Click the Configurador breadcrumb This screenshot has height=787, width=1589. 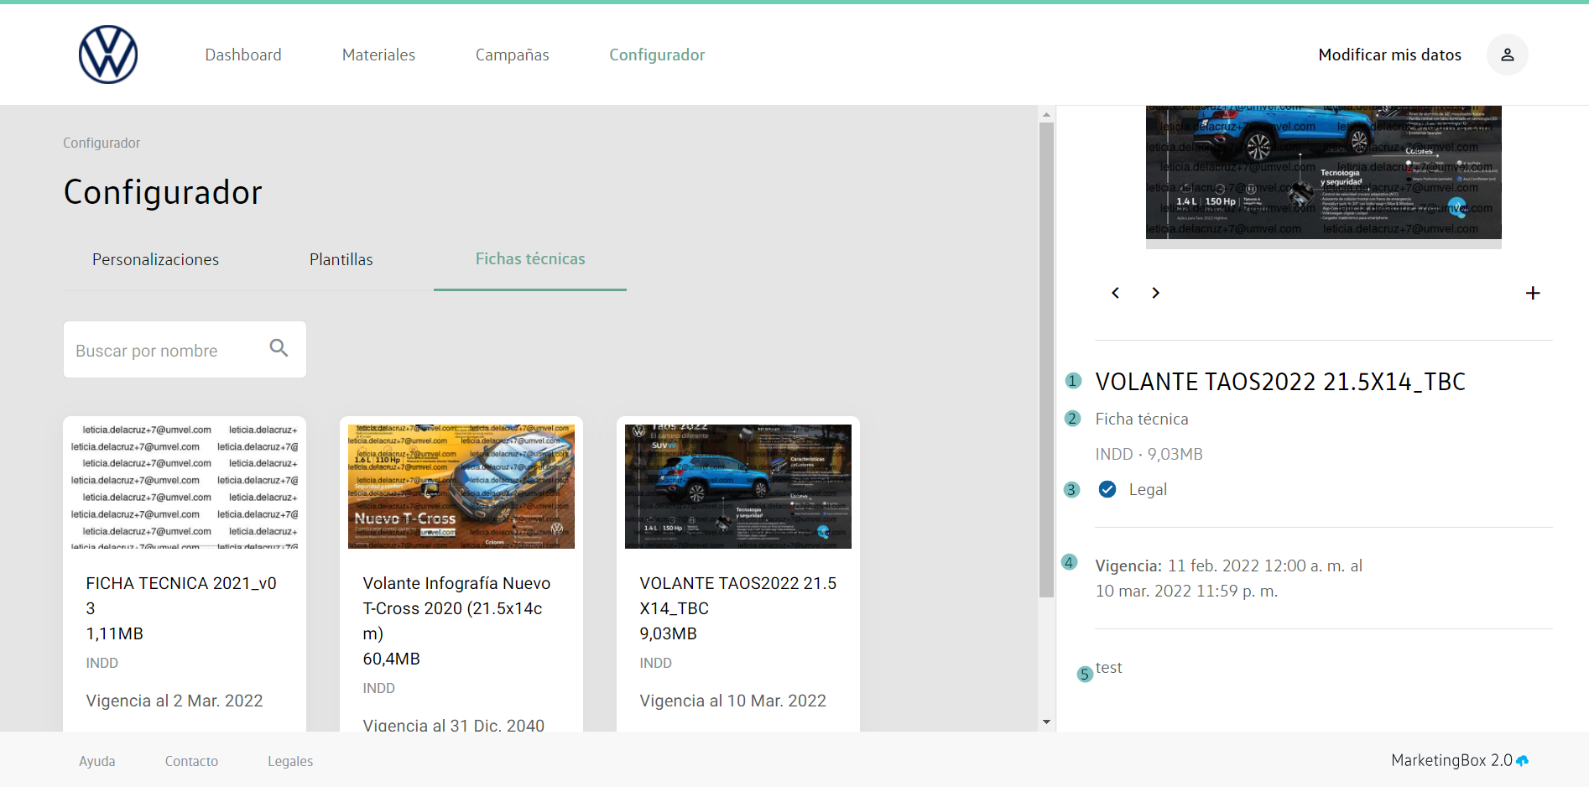pyautogui.click(x=102, y=143)
